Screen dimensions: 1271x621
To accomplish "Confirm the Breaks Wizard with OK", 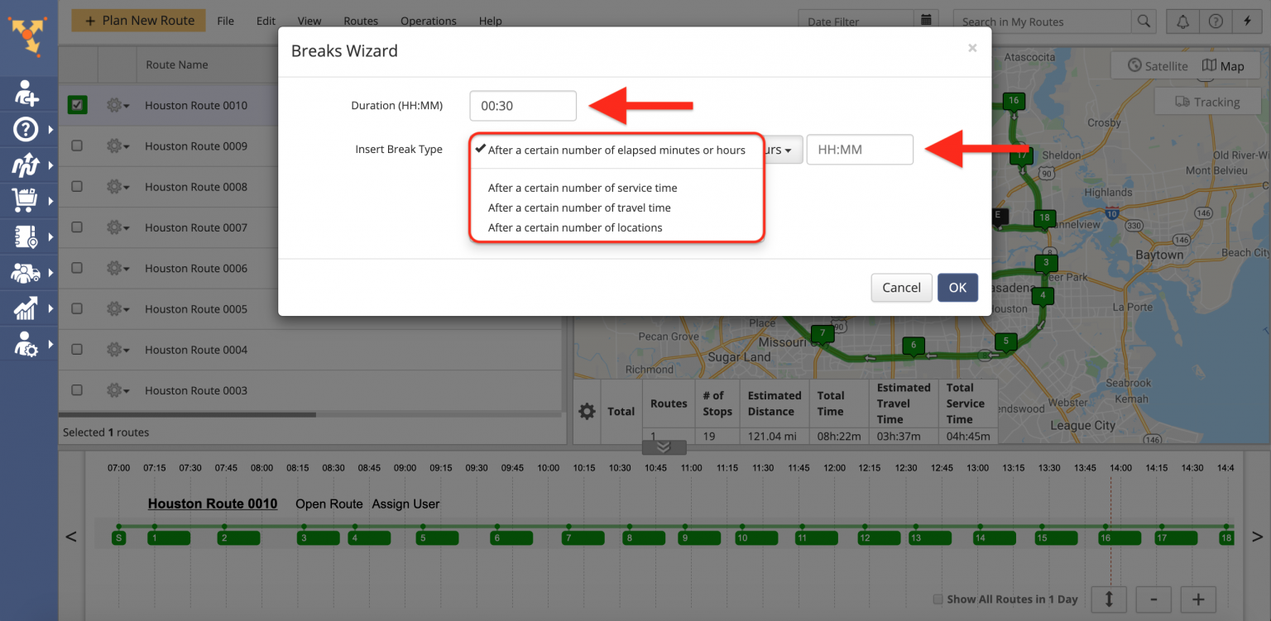I will pos(957,288).
